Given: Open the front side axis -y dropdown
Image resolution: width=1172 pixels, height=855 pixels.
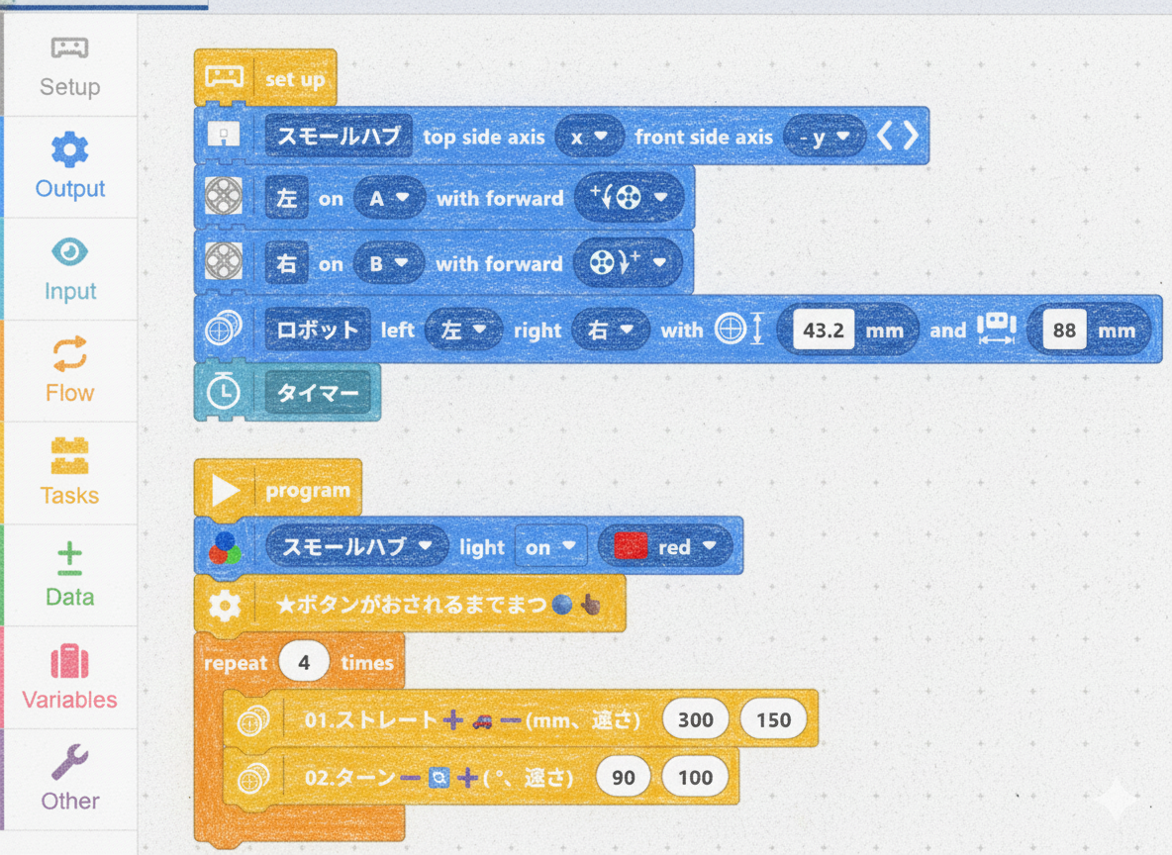Looking at the screenshot, I should (x=825, y=137).
